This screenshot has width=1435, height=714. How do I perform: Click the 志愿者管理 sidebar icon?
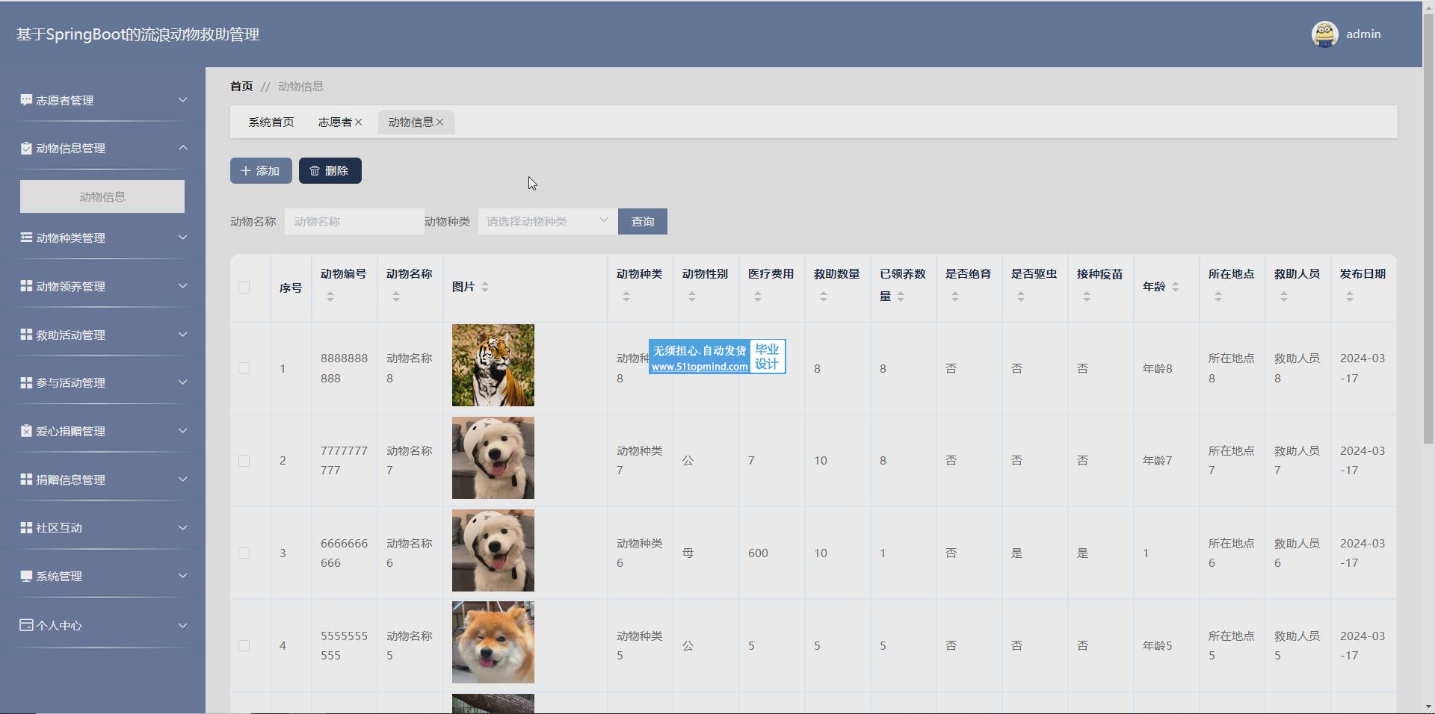(26, 100)
